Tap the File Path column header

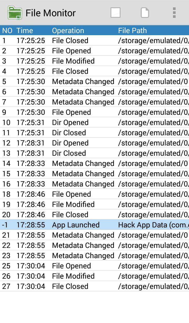(x=132, y=30)
